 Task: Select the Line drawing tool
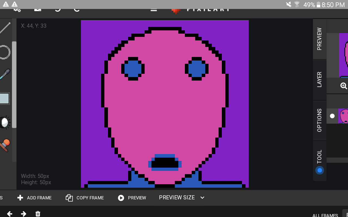[x=5, y=28]
